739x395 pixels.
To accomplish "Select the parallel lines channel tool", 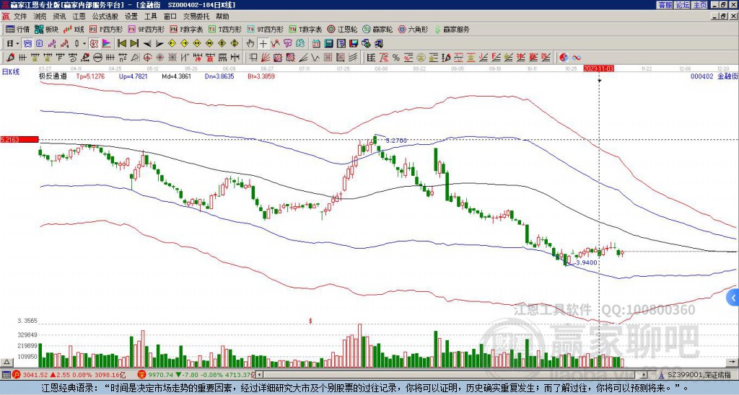I will pos(352,58).
